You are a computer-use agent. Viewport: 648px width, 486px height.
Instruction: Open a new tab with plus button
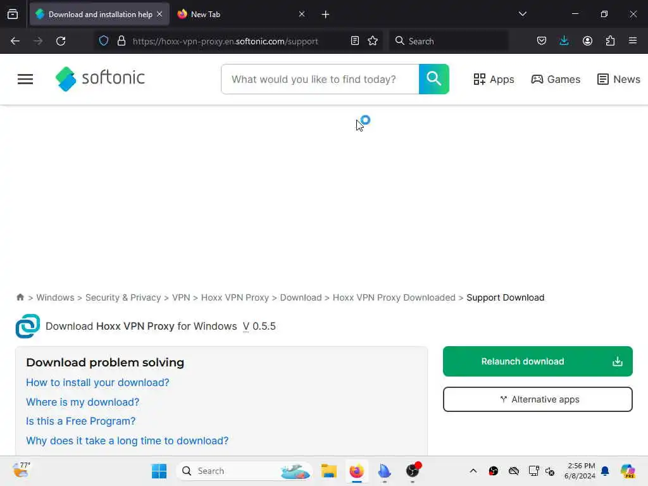(x=325, y=15)
